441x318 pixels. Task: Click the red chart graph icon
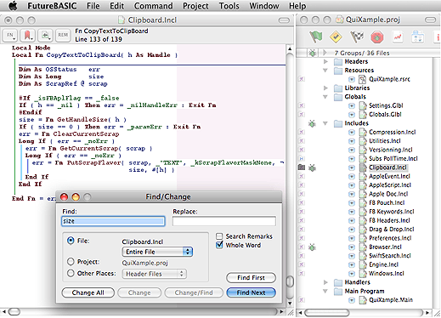coord(398,37)
